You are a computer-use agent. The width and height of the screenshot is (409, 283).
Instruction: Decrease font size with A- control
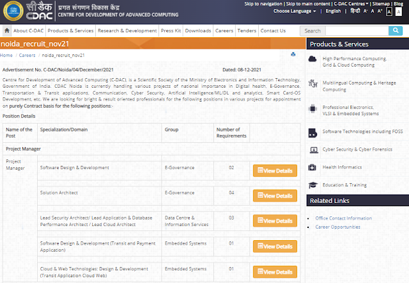coord(366,11)
